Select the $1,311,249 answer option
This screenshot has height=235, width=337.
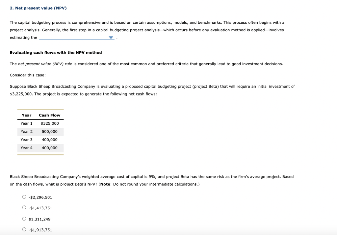click(24, 219)
